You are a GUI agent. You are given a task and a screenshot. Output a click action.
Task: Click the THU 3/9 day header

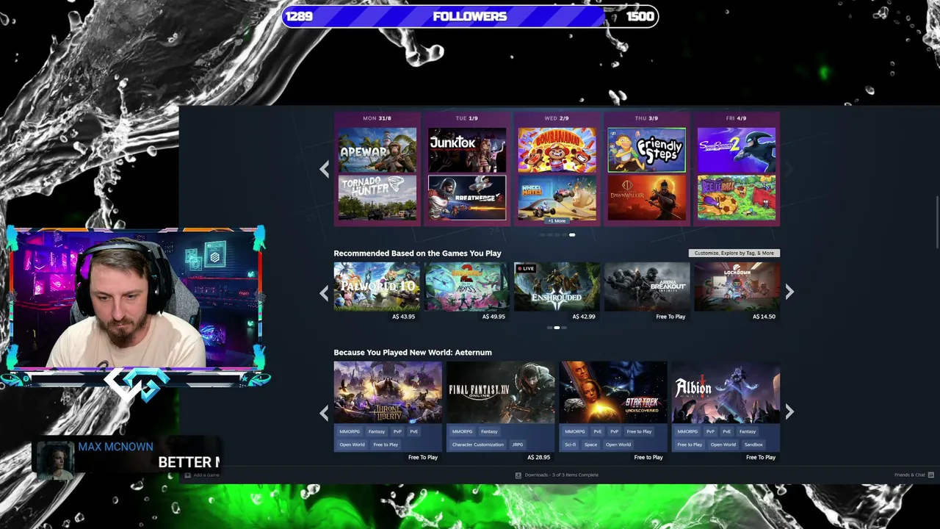(x=646, y=118)
